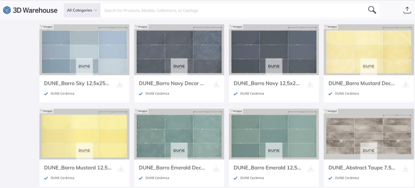The image size is (415, 188).
Task: Open DUNE Cerámica under Barro Navy Decor
Action: coord(157,94)
